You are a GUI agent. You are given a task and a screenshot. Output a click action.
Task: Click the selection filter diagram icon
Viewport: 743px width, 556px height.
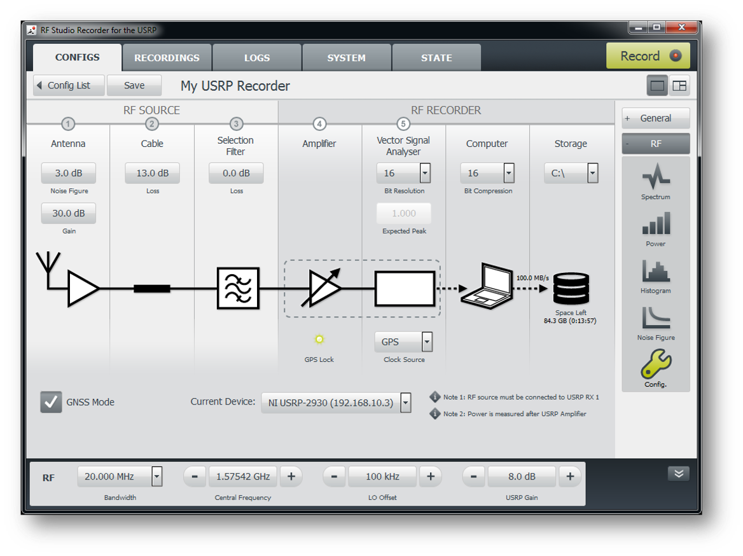(x=238, y=288)
